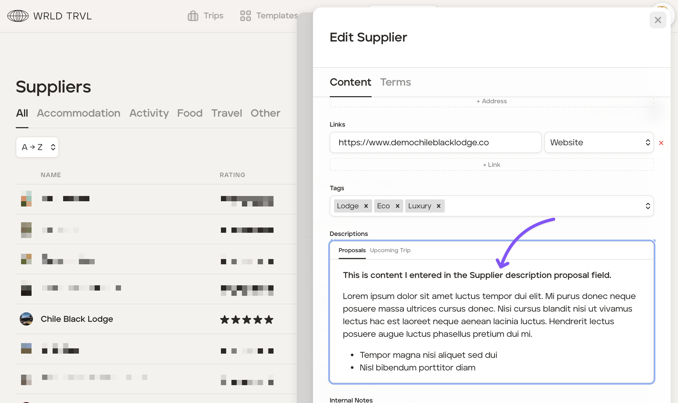Click the WRLD TRVL globe logo

[18, 16]
